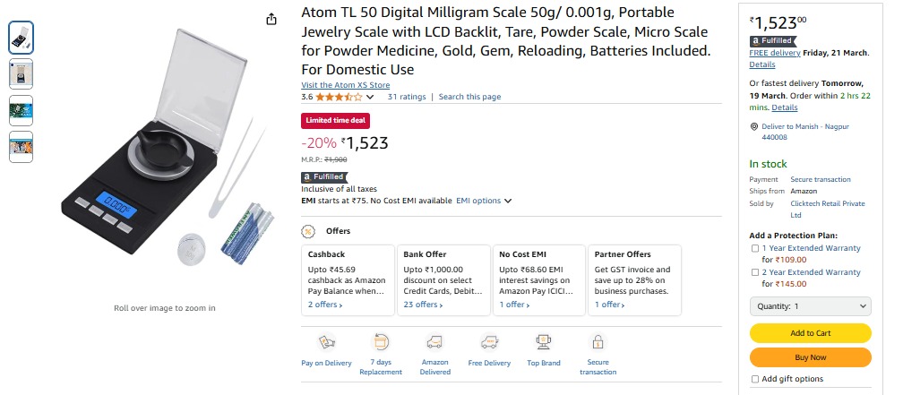The width and height of the screenshot is (903, 395).
Task: Open the Bank Offer 23 offers link
Action: tap(423, 305)
